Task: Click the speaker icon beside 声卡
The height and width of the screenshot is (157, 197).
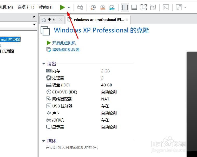Action: (x=49, y=113)
